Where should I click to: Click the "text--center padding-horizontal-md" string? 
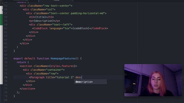77,13
